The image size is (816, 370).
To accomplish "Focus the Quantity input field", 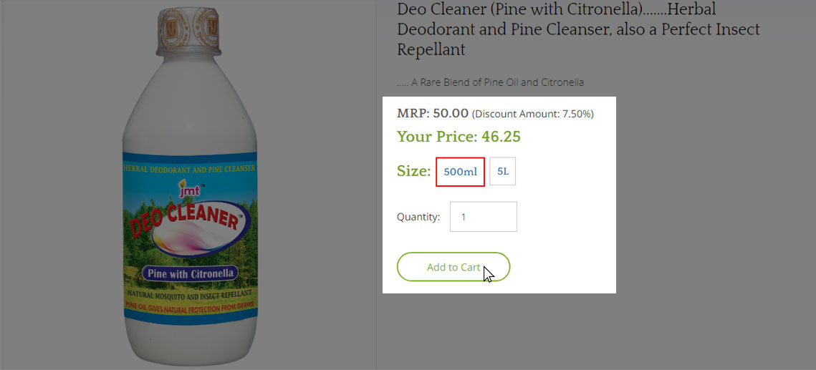I will pyautogui.click(x=483, y=217).
